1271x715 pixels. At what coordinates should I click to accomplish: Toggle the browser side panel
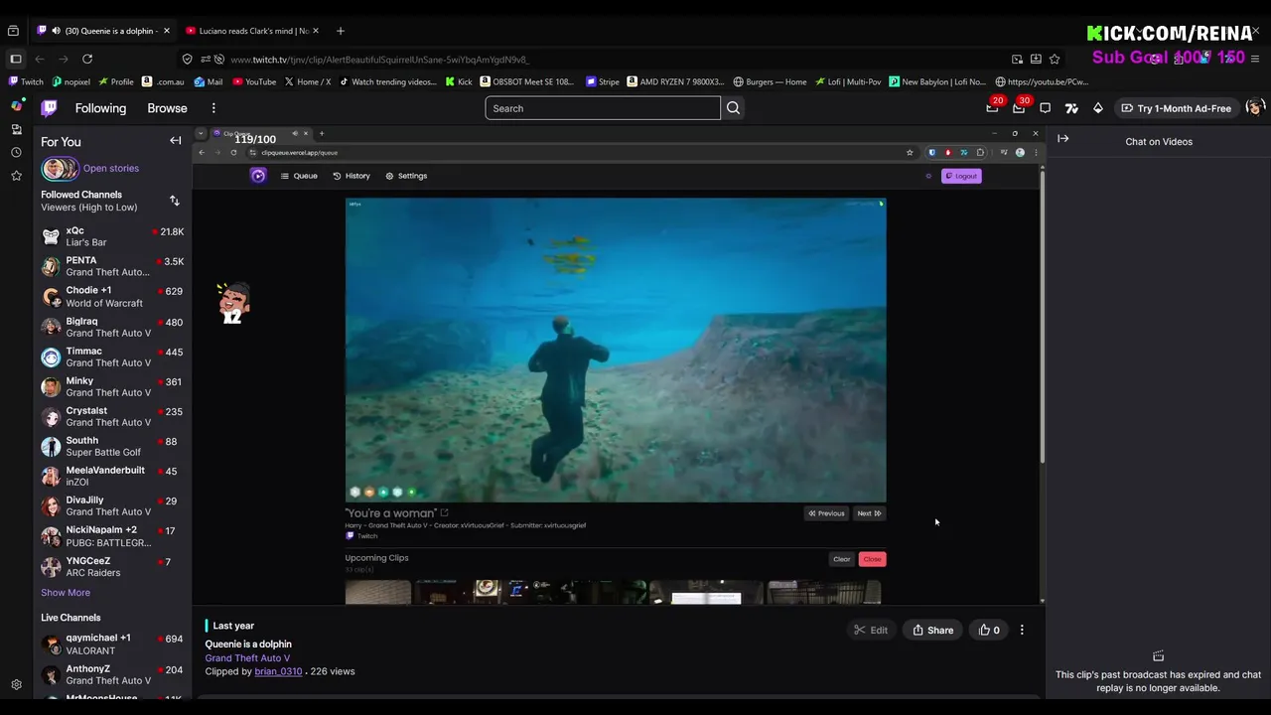coord(15,59)
